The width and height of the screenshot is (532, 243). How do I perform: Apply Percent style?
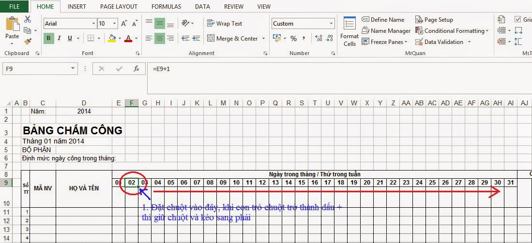(x=293, y=39)
